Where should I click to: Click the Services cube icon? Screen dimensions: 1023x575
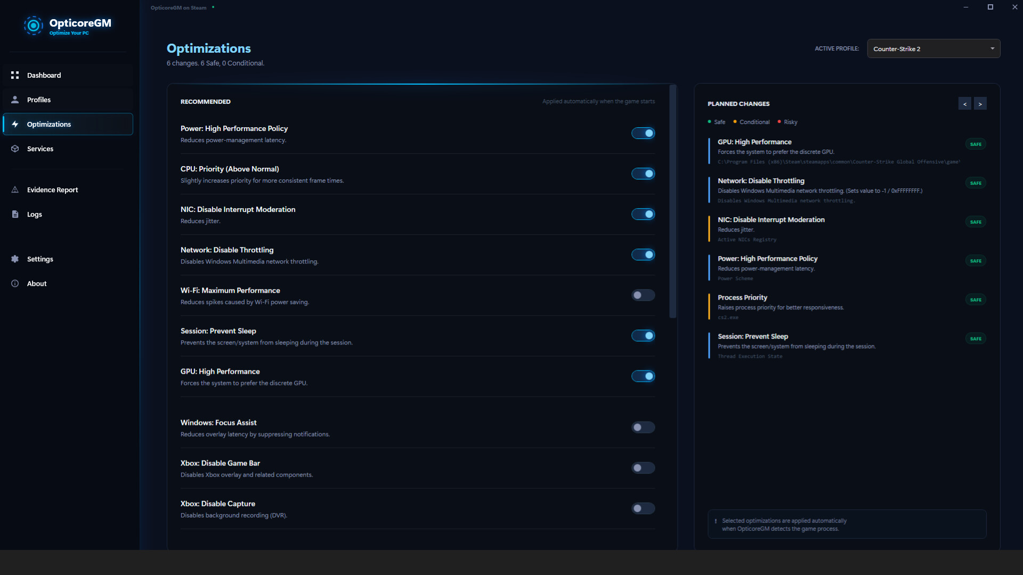coord(15,149)
